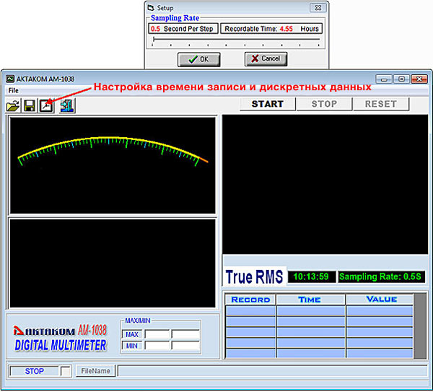Image resolution: width=433 pixels, height=392 pixels.
Task: Click the MAX first value field
Action: (157, 334)
